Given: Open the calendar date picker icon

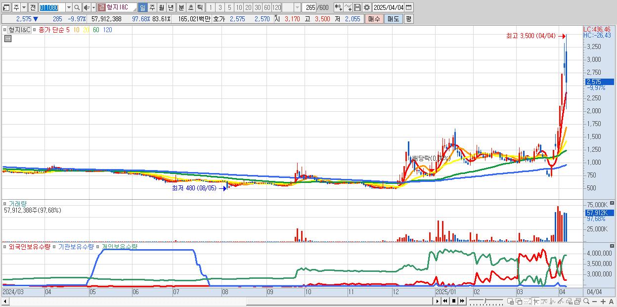Looking at the screenshot, I should click(409, 7).
